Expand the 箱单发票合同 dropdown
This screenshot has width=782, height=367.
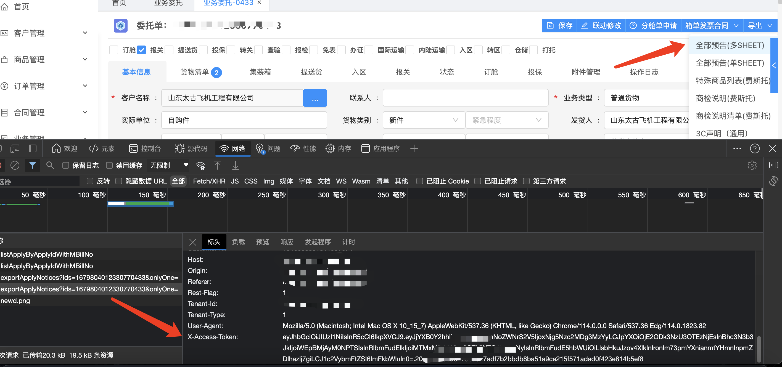click(712, 25)
